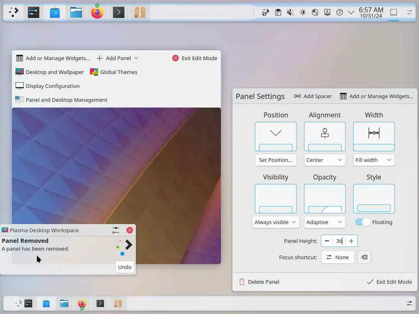Open Desktop and Wallpaper settings

click(x=50, y=72)
